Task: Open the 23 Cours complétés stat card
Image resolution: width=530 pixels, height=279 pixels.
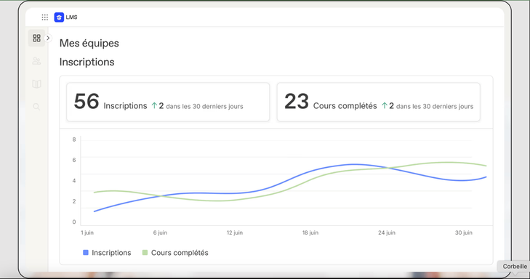Action: point(379,102)
